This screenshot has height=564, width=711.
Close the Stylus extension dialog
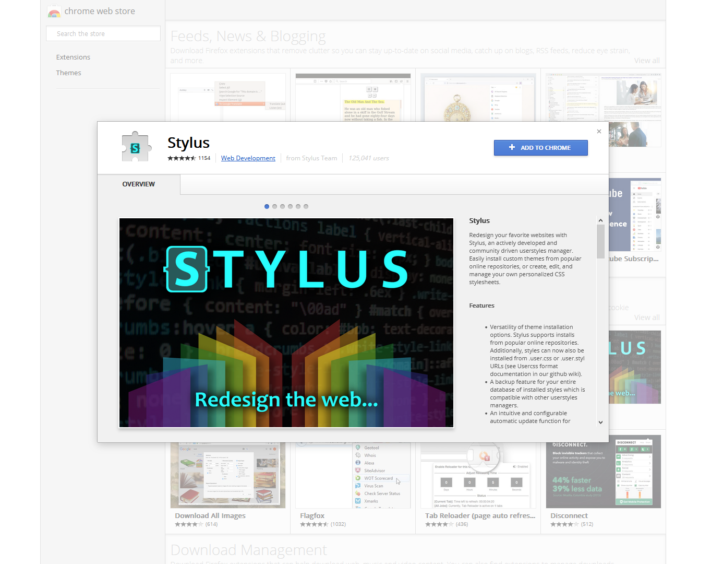(599, 132)
